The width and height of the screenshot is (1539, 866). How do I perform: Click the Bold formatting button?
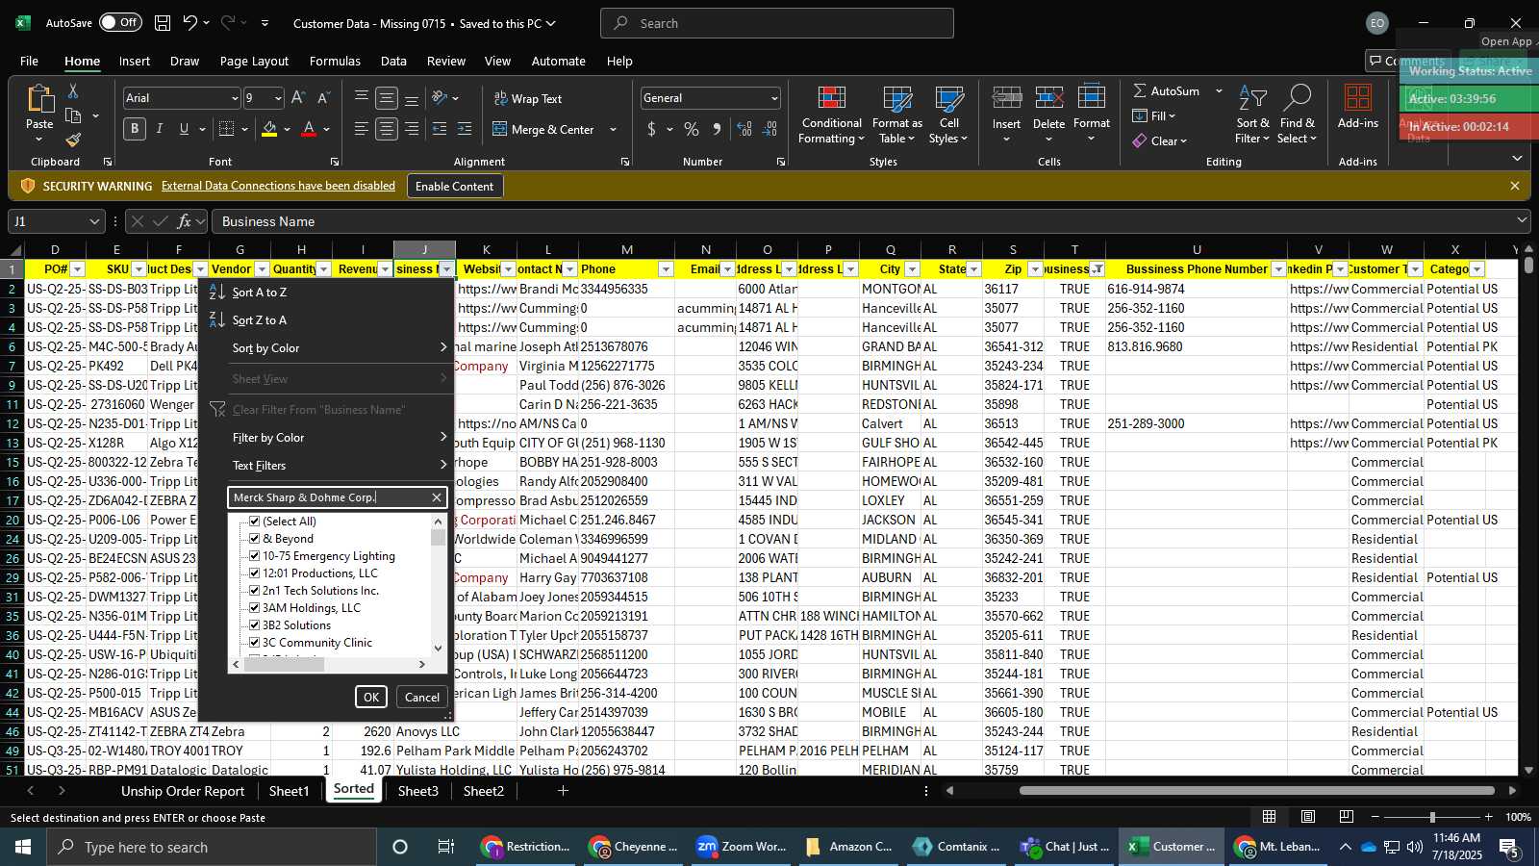(135, 129)
